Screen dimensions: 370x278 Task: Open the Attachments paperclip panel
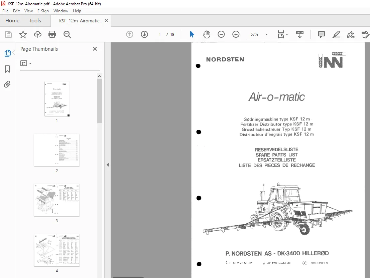coord(7,84)
